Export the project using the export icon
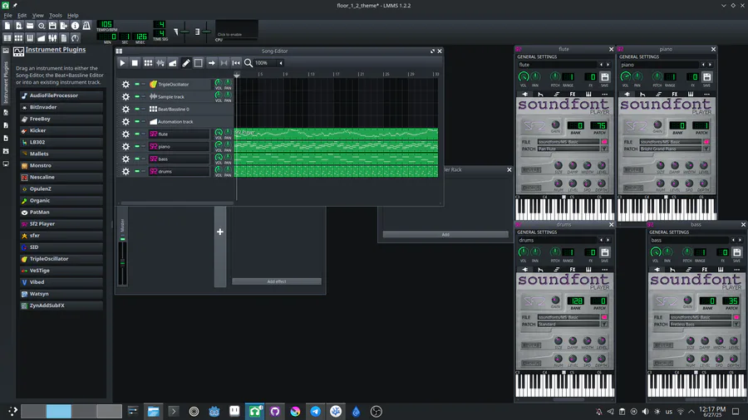 pyautogui.click(x=64, y=26)
